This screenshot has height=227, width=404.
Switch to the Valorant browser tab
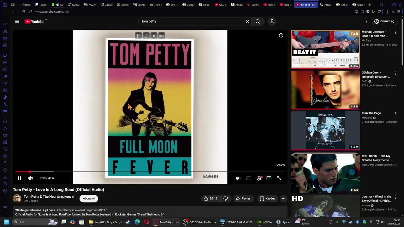253,5
